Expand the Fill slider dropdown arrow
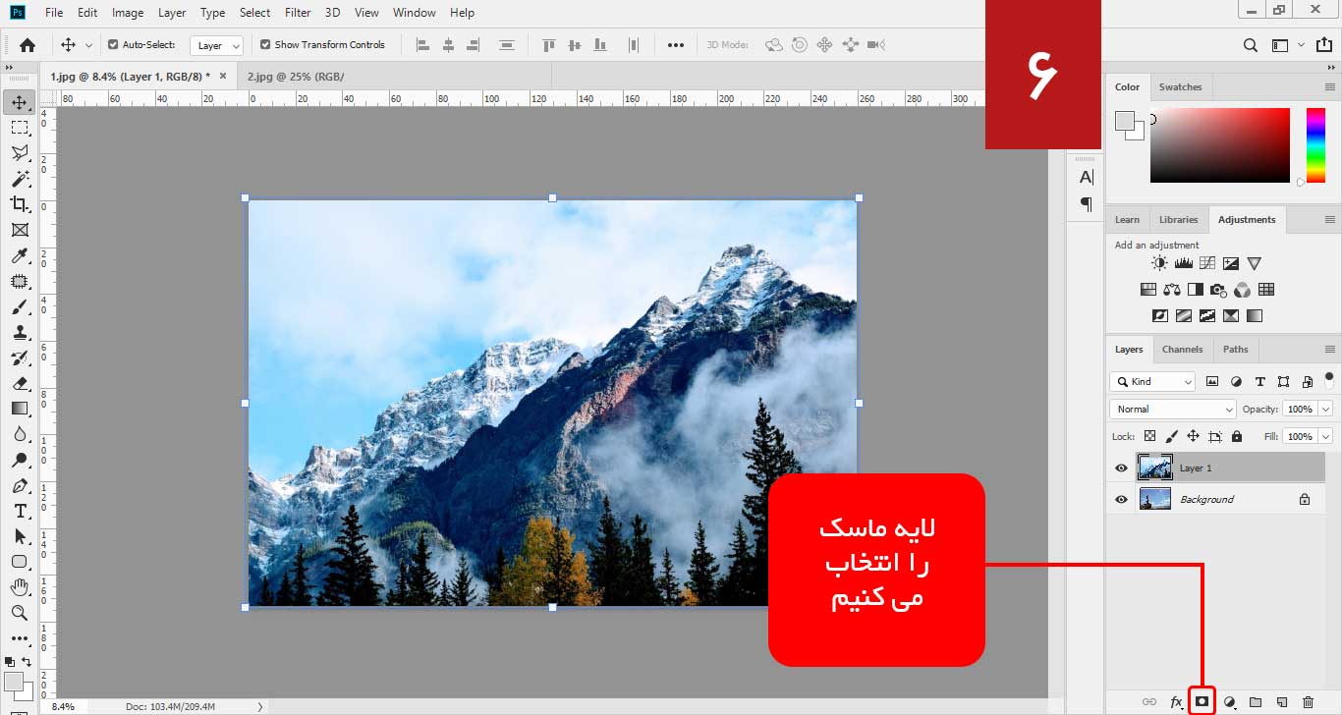1342x715 pixels. (1326, 436)
